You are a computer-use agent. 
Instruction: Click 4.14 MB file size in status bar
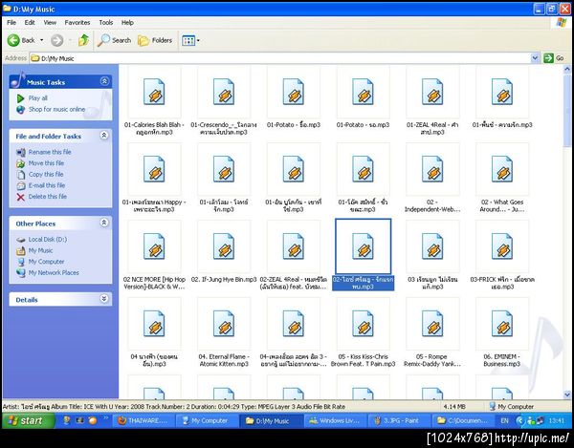(454, 406)
